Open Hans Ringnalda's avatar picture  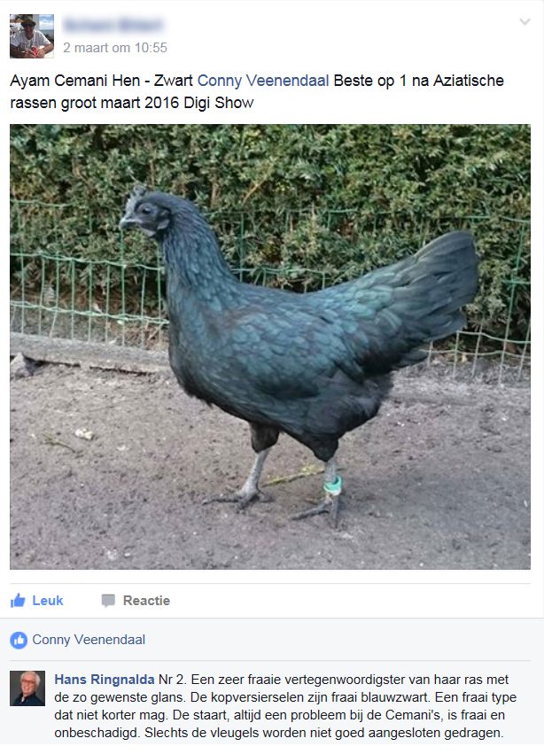27,688
